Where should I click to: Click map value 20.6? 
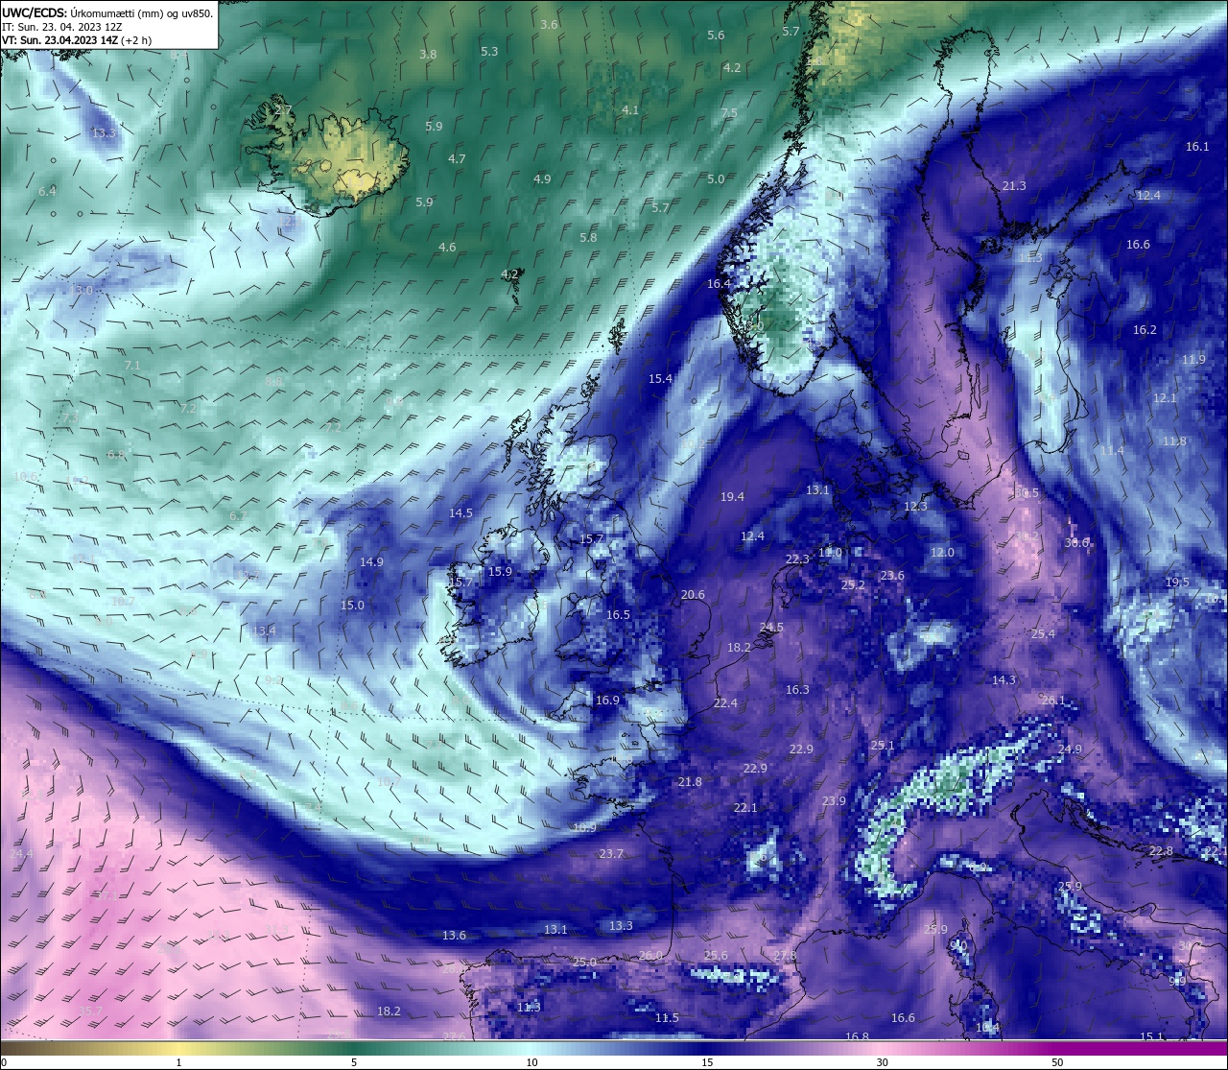pyautogui.click(x=693, y=594)
